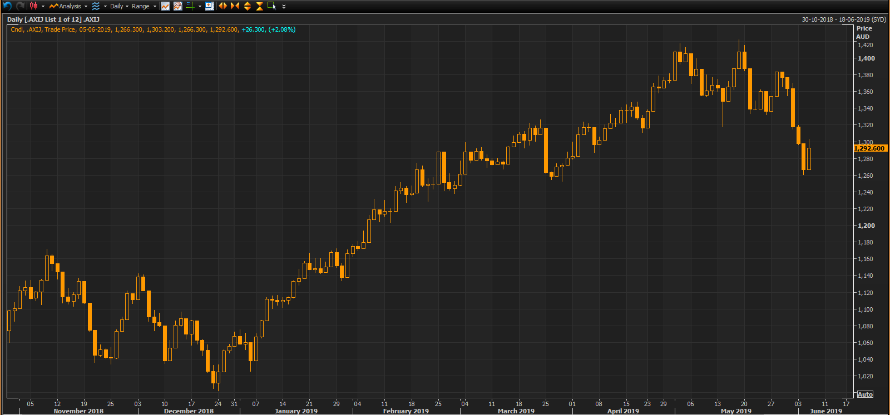
Task: Click the March 2019 axis label
Action: pos(516,411)
